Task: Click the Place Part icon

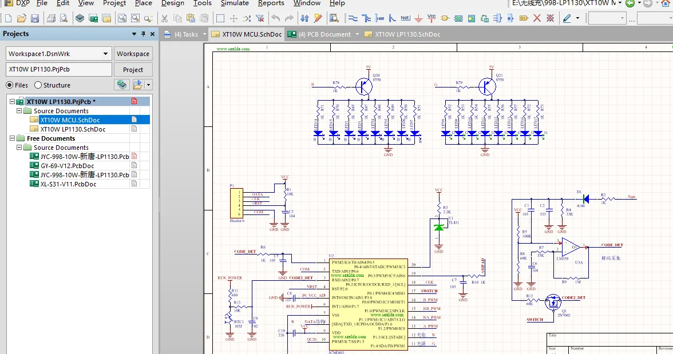Action: click(445, 18)
